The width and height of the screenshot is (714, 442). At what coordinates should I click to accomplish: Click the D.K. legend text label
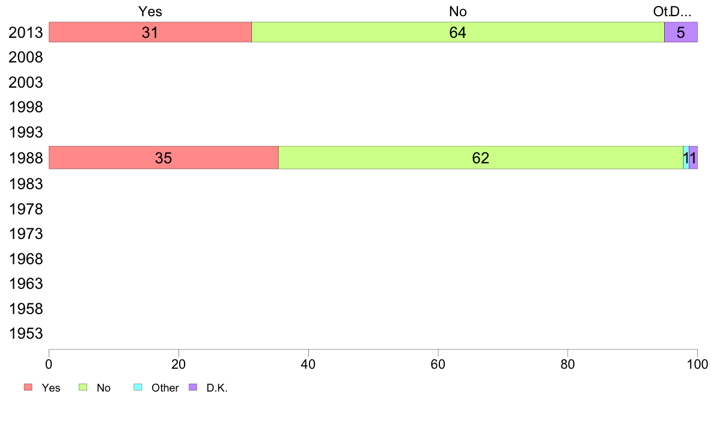point(217,388)
